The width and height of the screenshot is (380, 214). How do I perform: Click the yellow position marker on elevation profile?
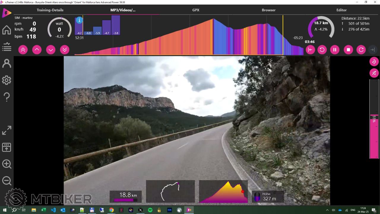click(x=283, y=35)
